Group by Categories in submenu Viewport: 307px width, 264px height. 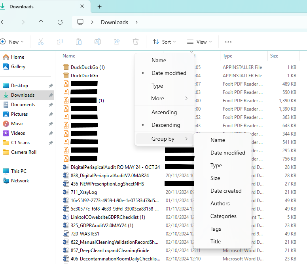222,216
